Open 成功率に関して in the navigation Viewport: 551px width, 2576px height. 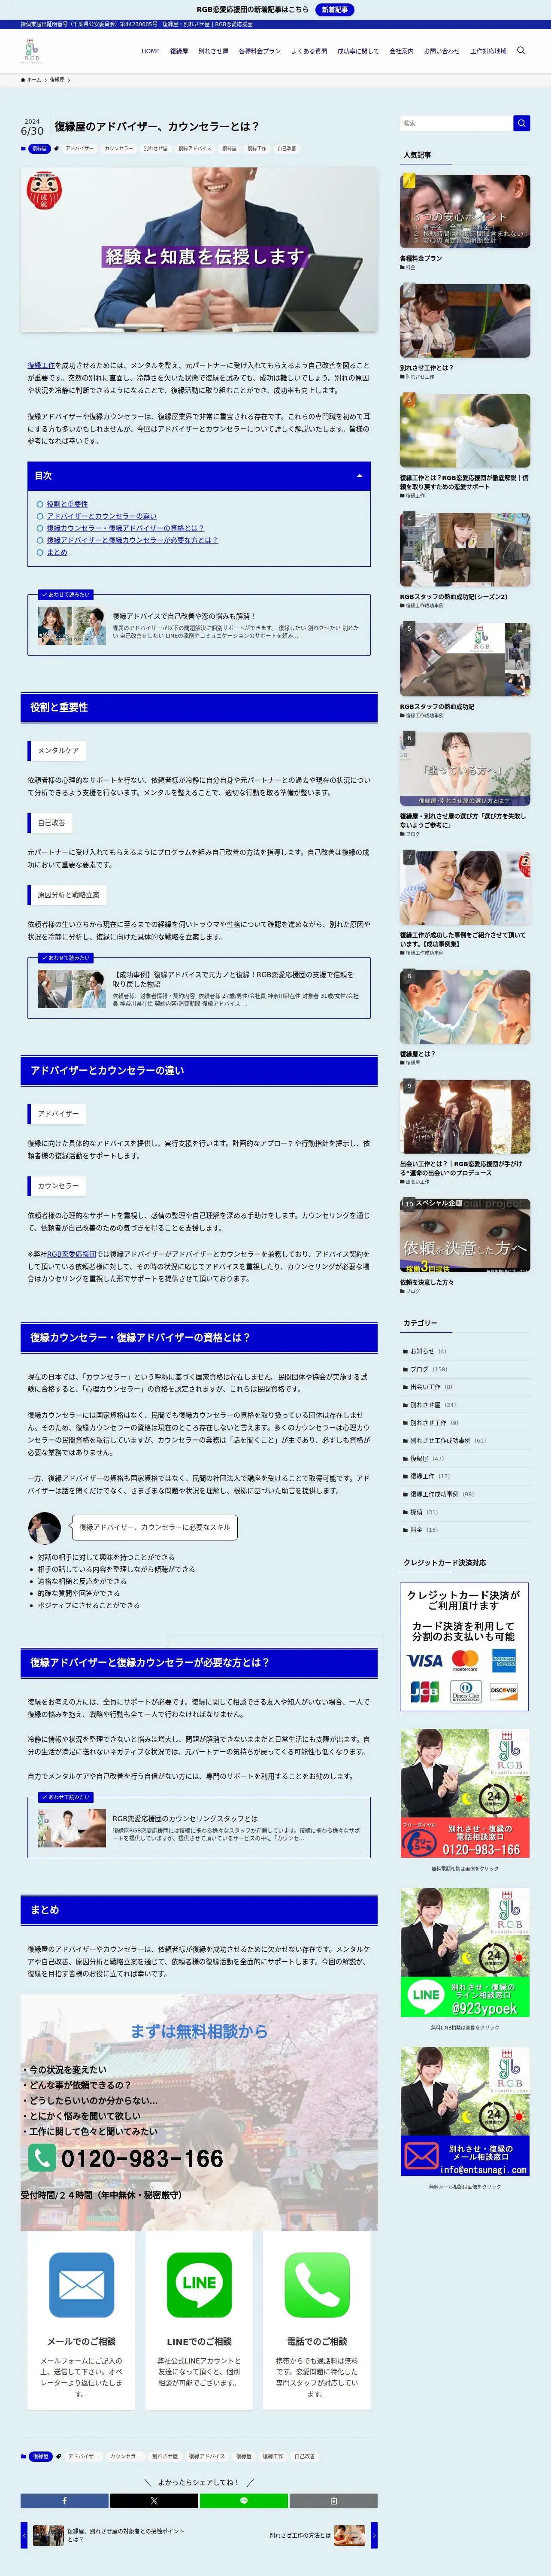(358, 51)
